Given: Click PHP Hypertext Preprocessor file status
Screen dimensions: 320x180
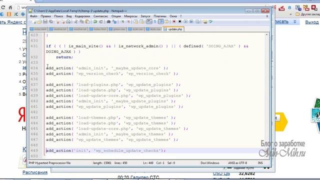Looking at the screenshot, I should (x=49, y=163).
